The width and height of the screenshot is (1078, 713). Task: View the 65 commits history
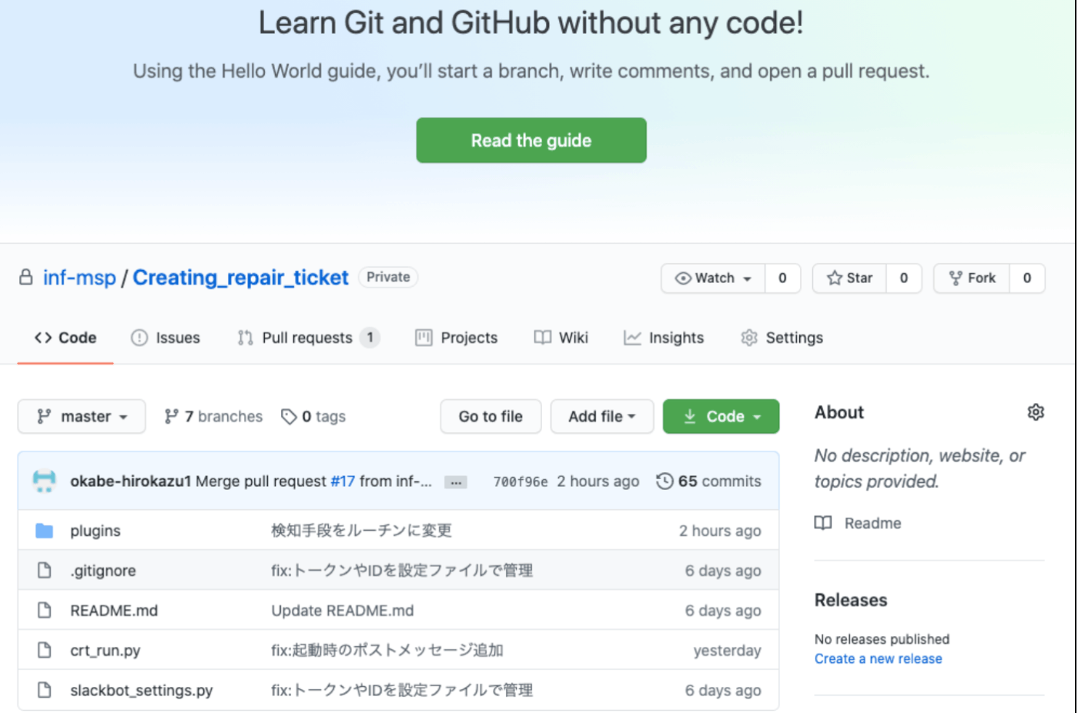708,481
